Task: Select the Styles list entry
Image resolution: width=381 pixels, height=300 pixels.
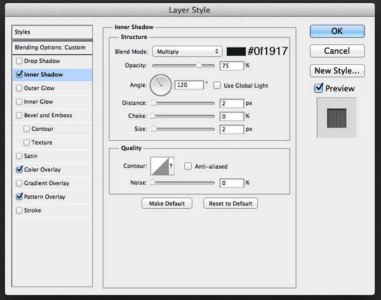Action: pos(52,32)
